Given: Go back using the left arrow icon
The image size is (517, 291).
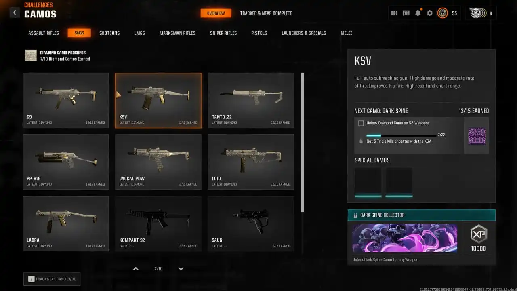Looking at the screenshot, I should click(15, 13).
